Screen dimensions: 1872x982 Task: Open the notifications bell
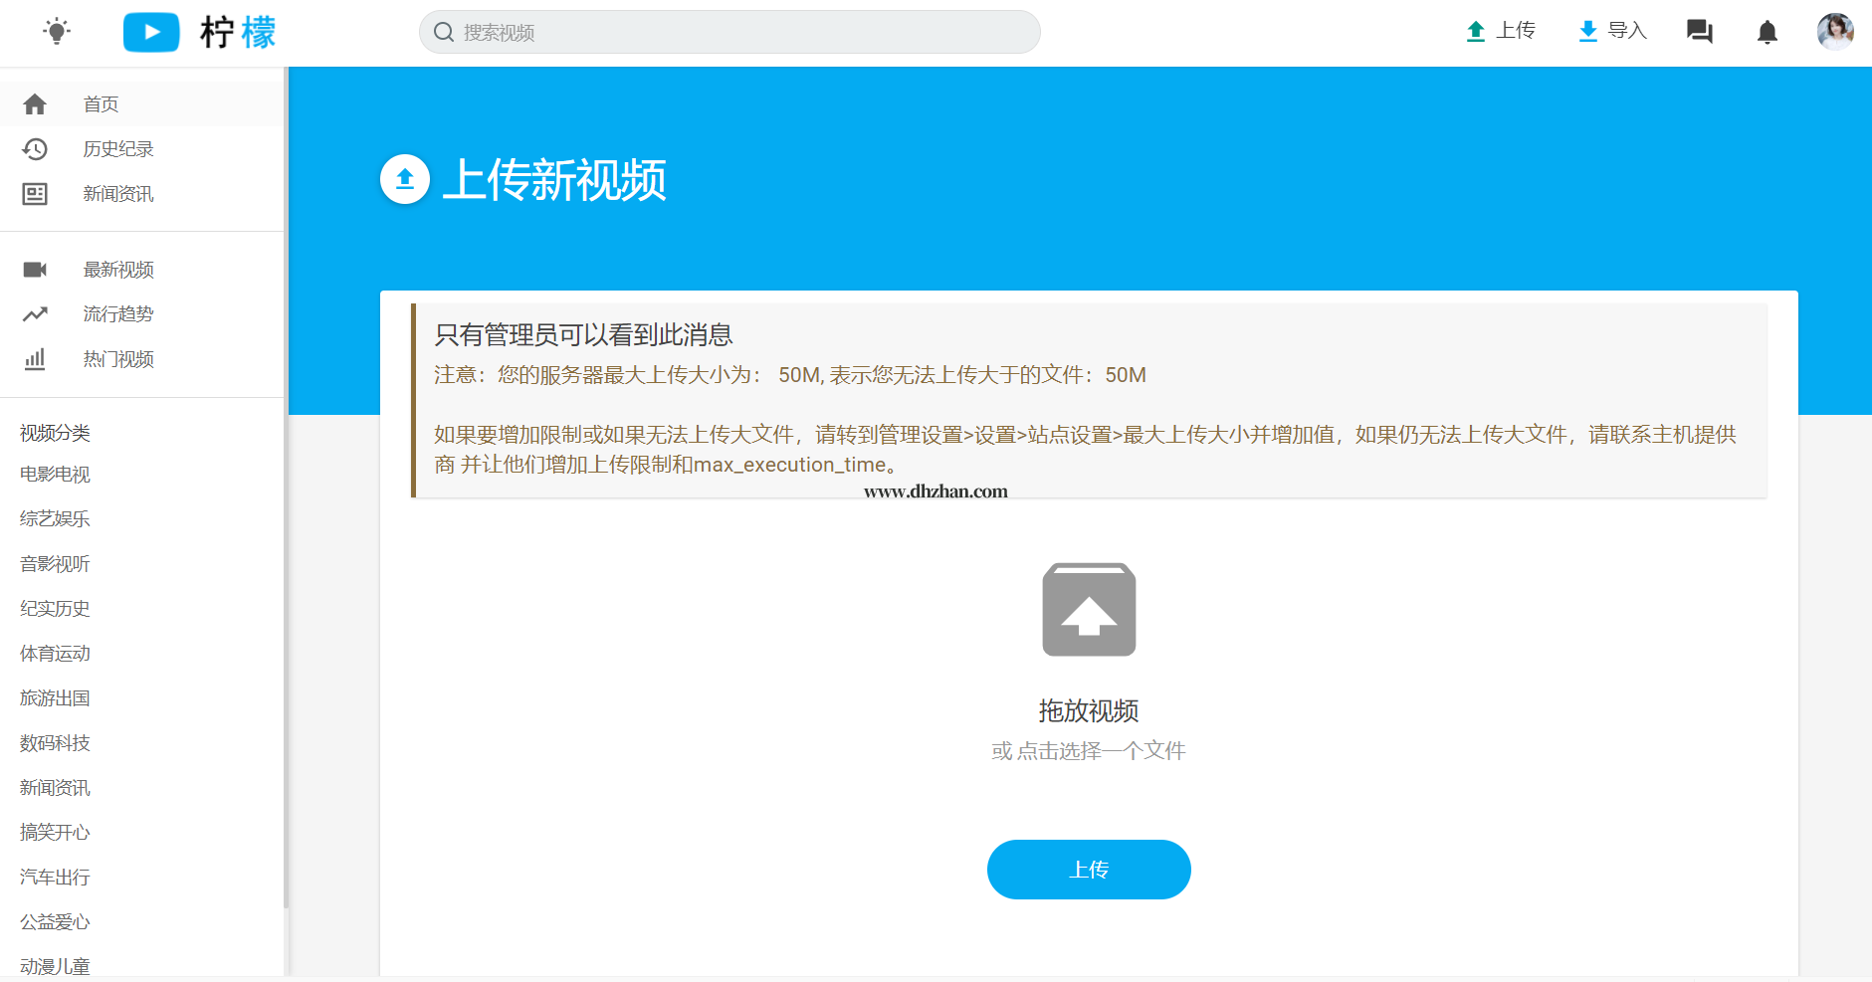[x=1767, y=33]
